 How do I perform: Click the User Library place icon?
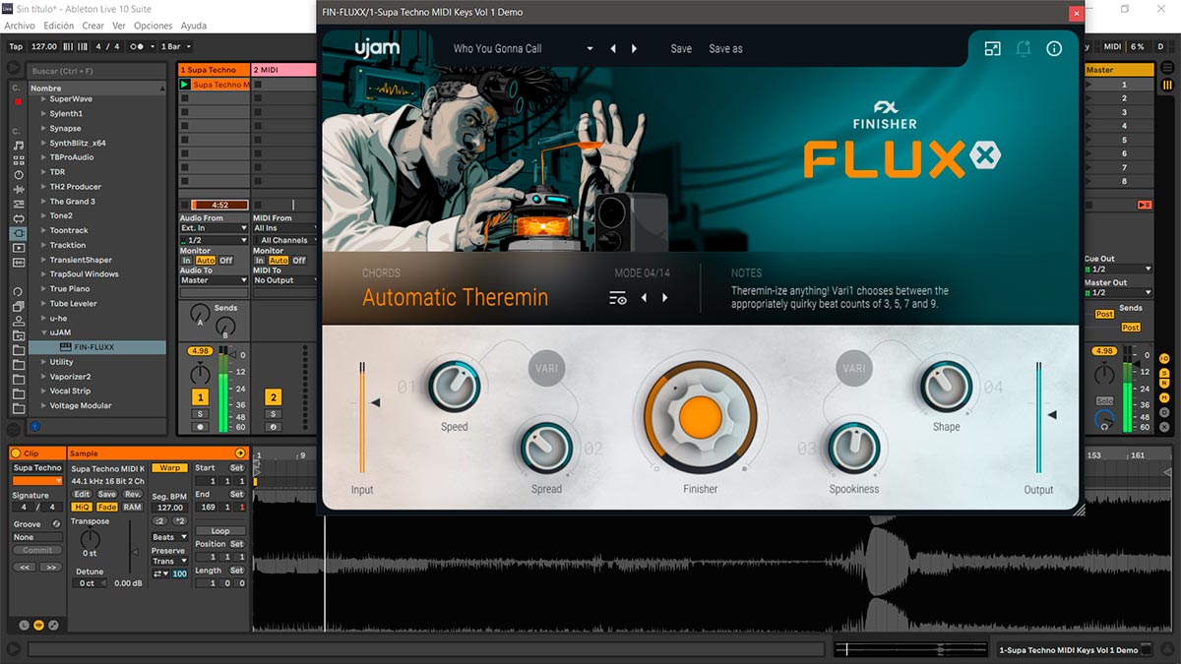pos(19,321)
